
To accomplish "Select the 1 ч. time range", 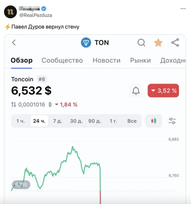I will [x=20, y=121].
